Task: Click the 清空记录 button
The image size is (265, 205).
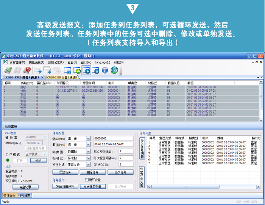Action: [x=25, y=187]
